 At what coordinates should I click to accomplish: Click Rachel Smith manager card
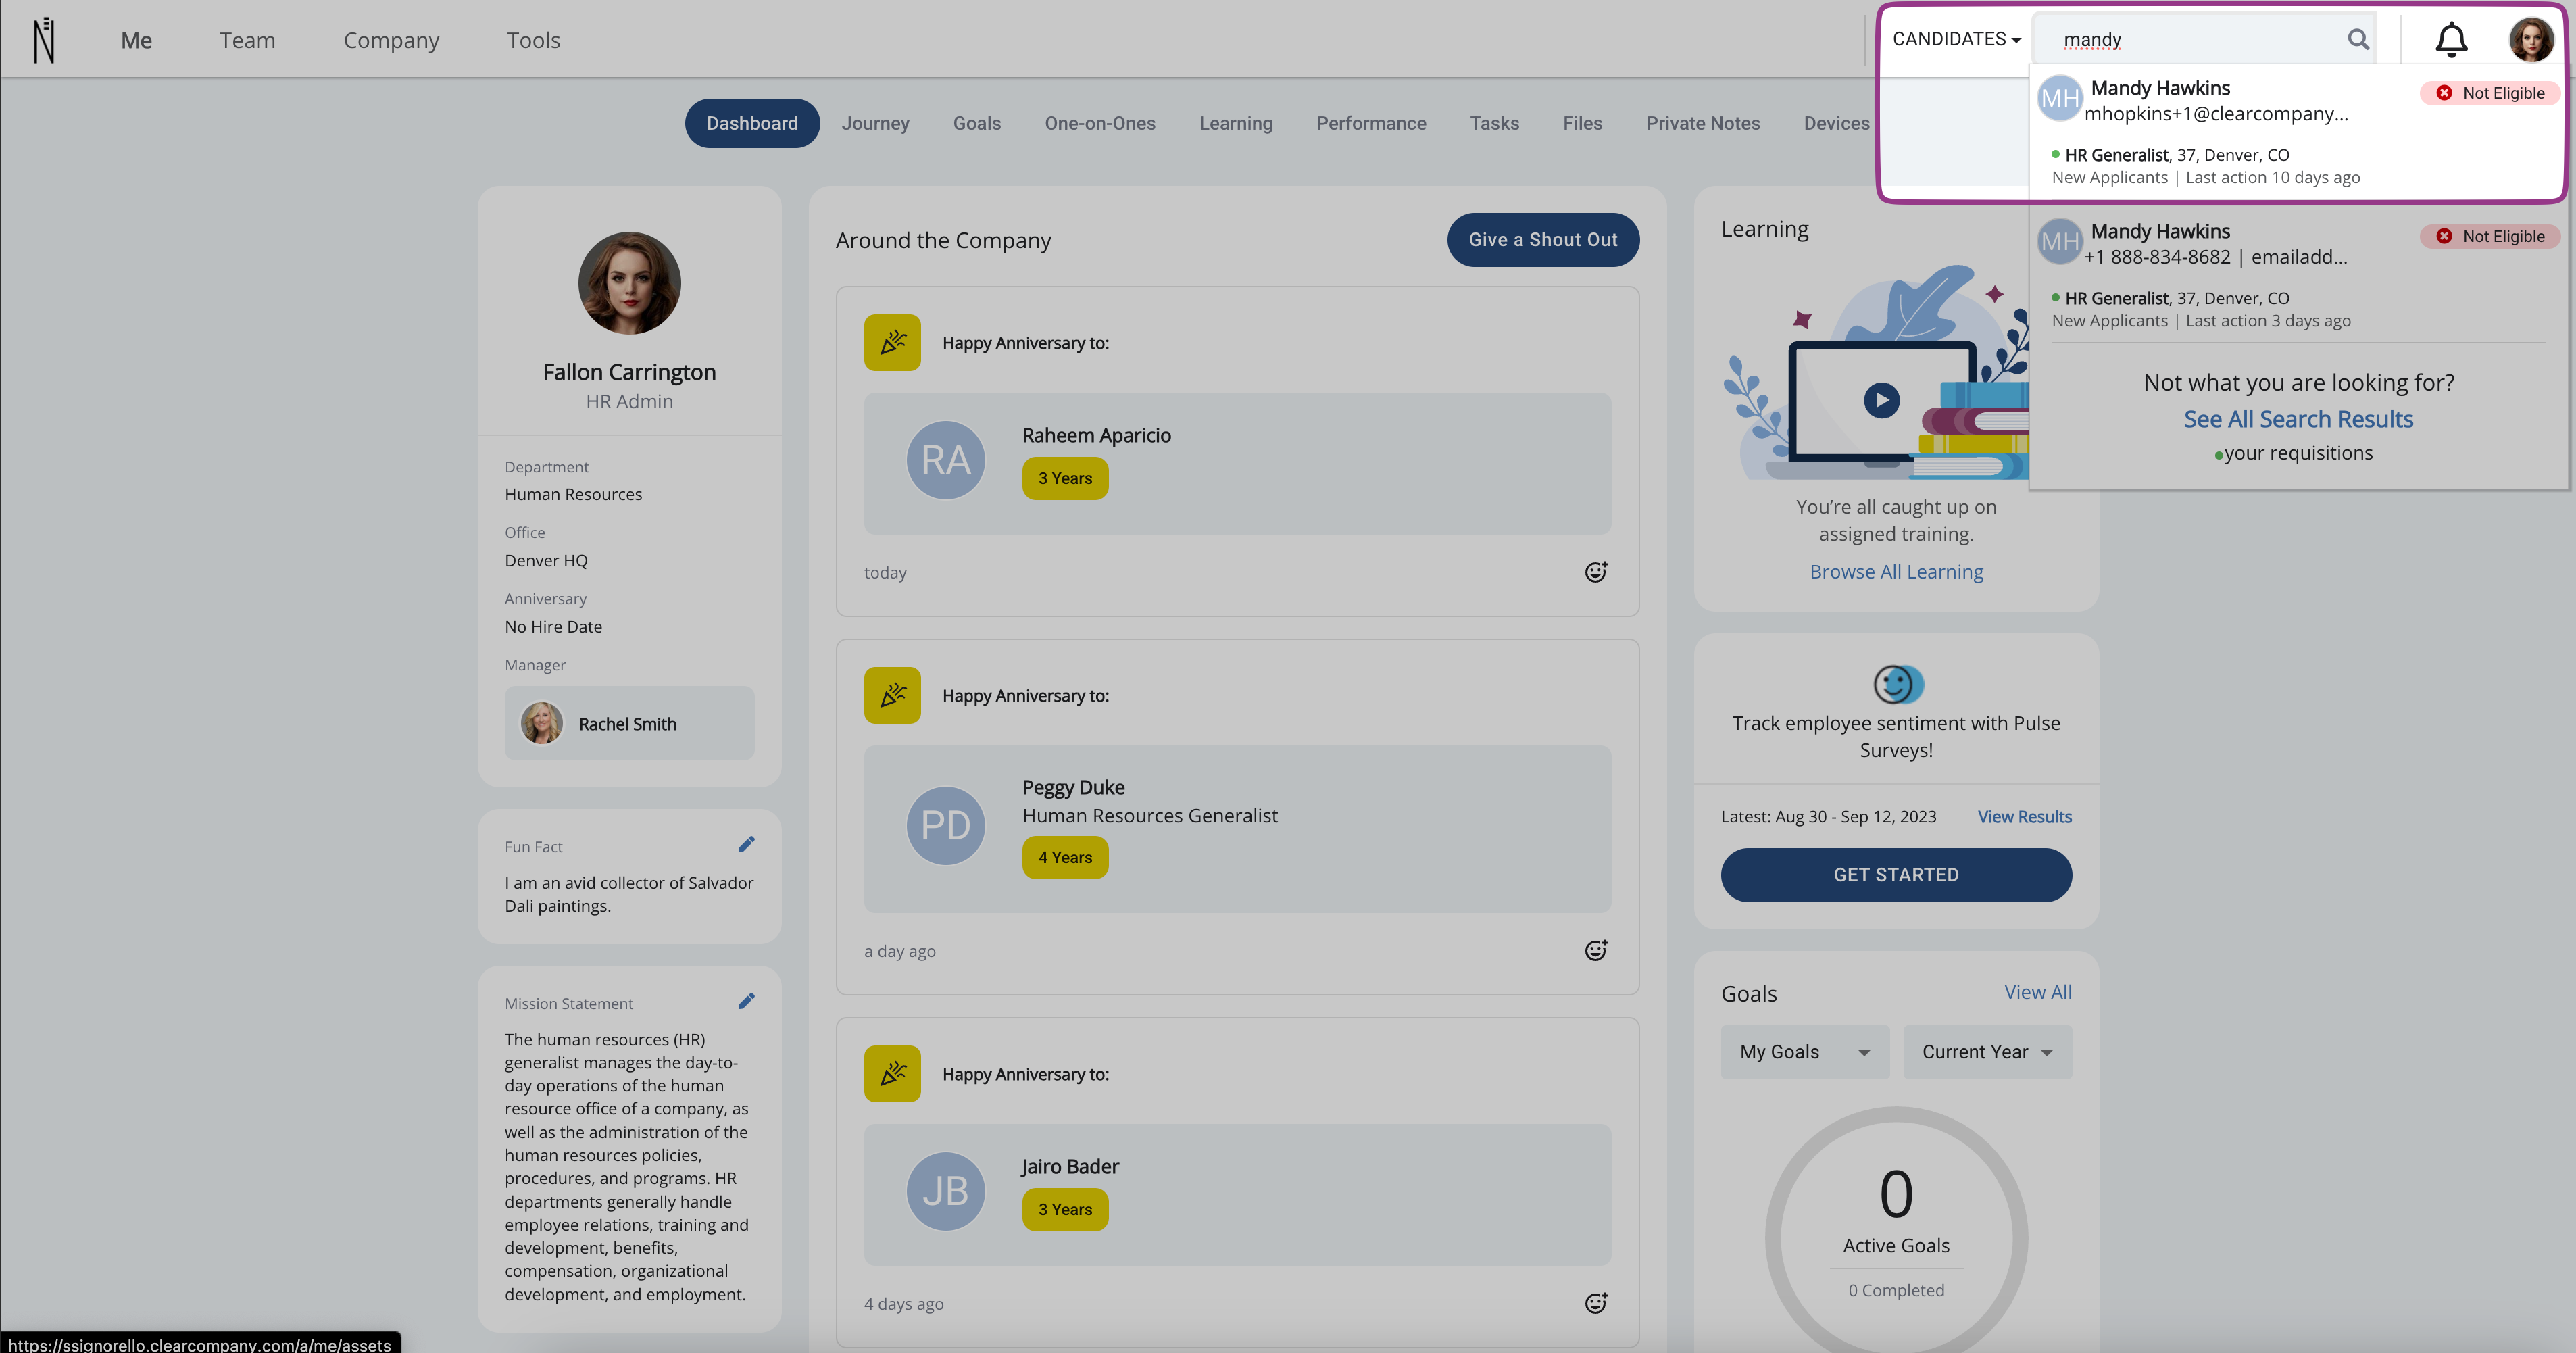click(x=629, y=723)
